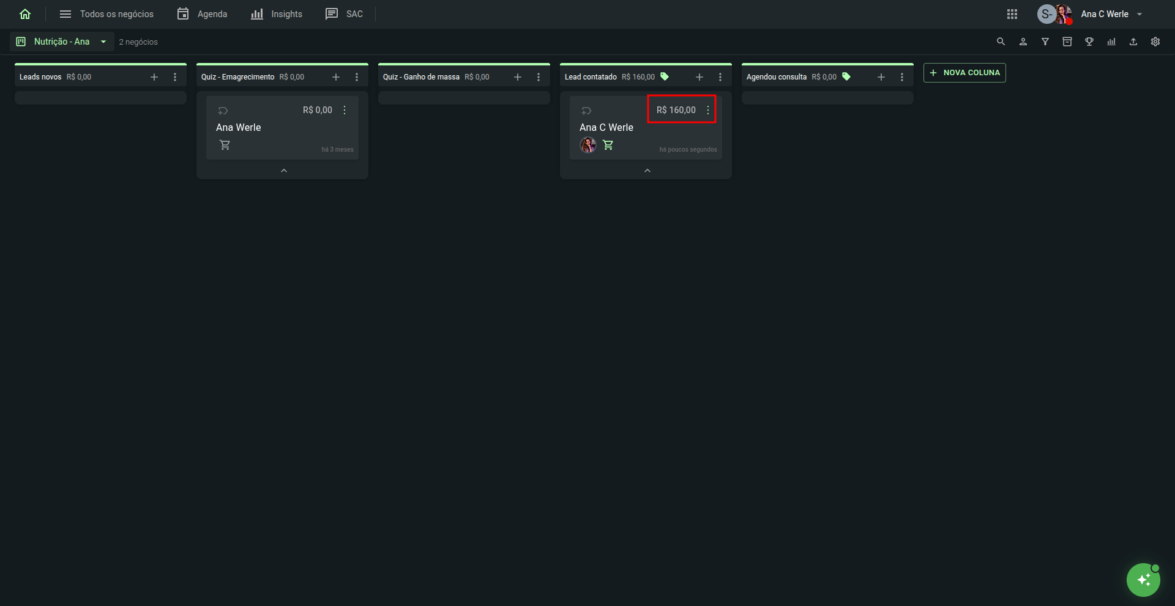Click the NOVA COLUNA button
The image size is (1175, 606).
click(964, 73)
